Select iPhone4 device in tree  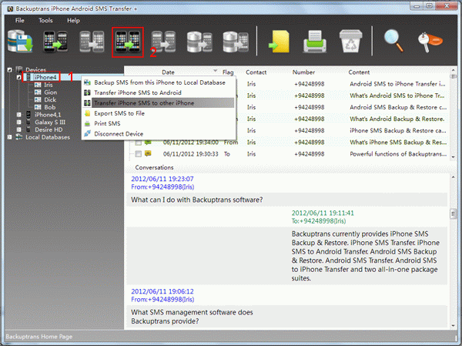45,77
